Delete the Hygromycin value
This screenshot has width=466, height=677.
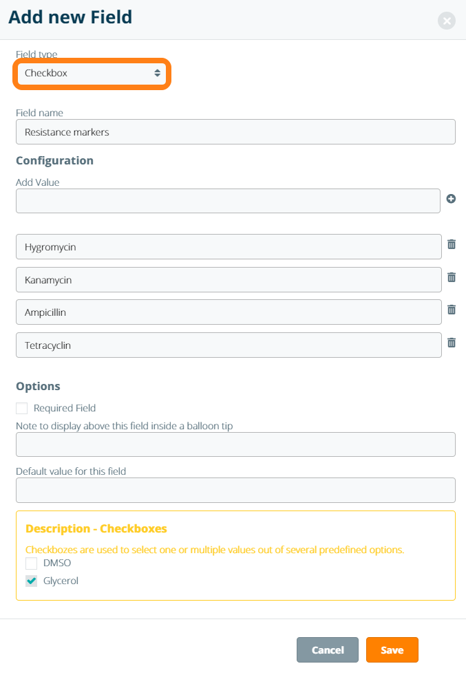click(x=452, y=244)
